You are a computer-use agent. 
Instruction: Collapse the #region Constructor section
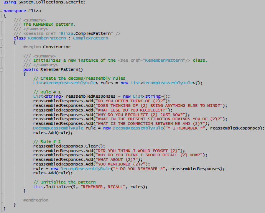pos(2,47)
